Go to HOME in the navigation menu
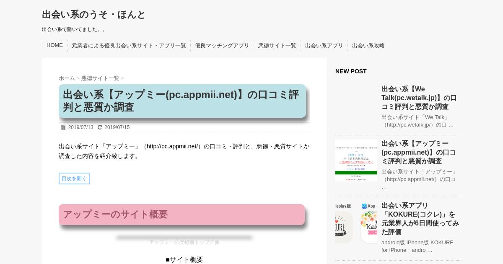 coord(54,45)
